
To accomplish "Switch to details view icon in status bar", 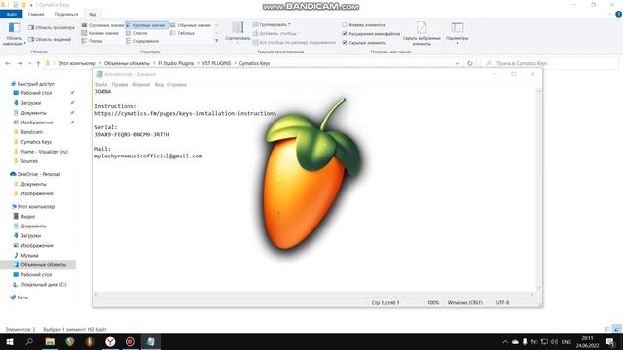I will [607, 329].
